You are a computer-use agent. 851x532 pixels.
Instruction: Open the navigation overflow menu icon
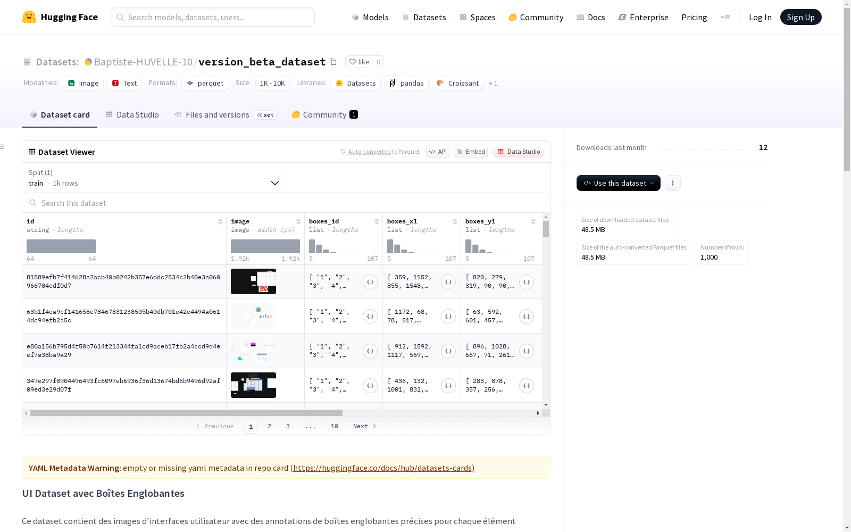pos(725,17)
